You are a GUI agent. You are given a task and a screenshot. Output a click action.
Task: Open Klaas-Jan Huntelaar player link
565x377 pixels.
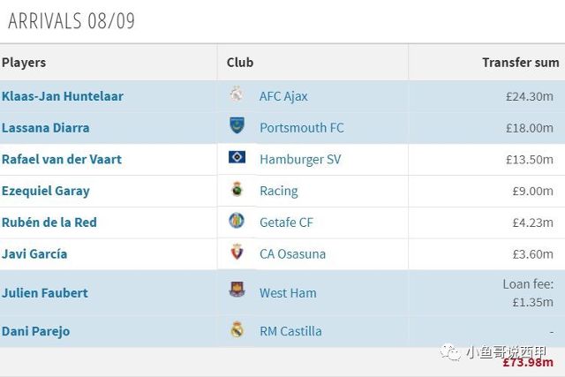63,96
